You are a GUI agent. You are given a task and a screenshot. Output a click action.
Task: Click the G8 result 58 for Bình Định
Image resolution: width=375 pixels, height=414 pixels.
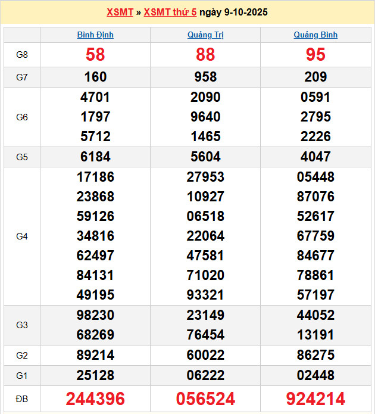point(95,55)
